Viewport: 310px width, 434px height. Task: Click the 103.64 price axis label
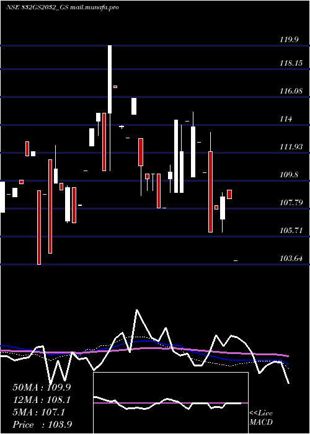coord(291,259)
